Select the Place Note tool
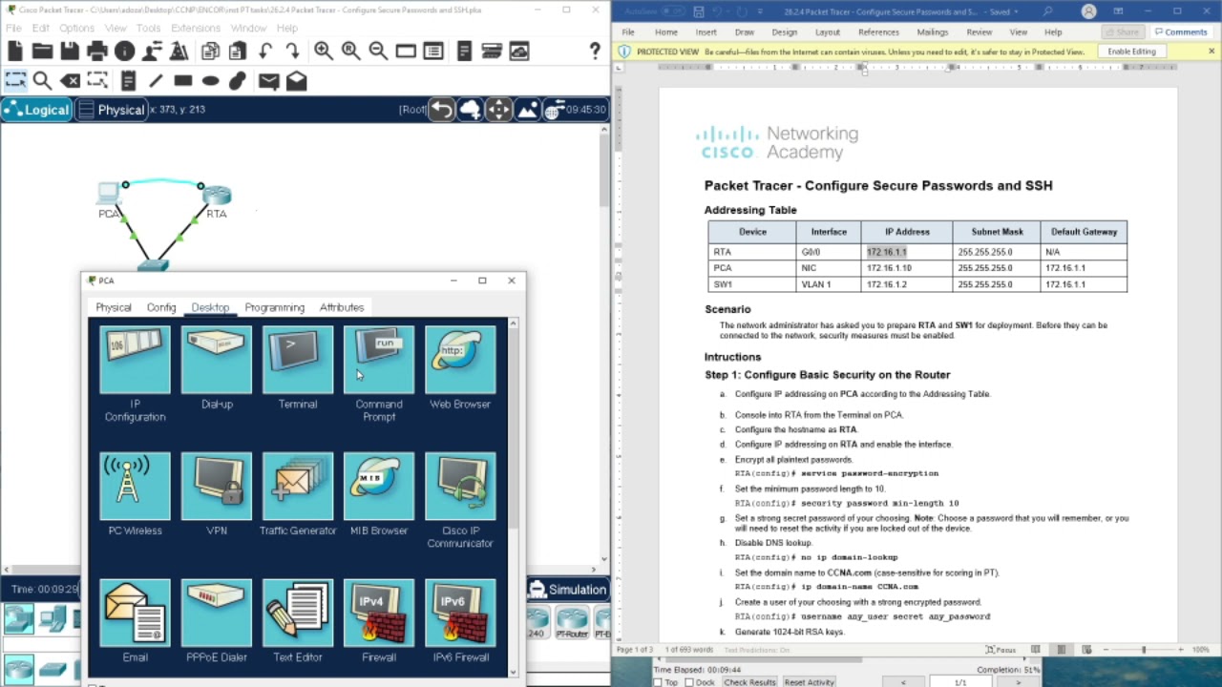Viewport: 1222px width, 687px height. pyautogui.click(x=127, y=81)
